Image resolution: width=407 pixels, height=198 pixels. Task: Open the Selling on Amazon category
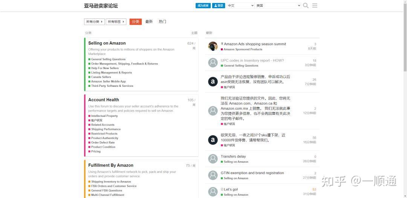[107, 43]
